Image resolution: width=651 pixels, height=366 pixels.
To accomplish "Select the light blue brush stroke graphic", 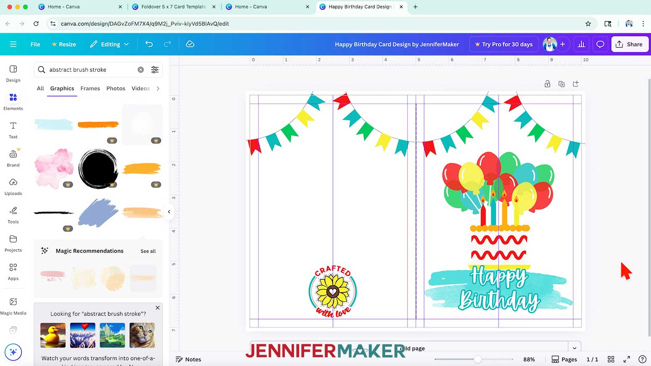I will pos(54,124).
